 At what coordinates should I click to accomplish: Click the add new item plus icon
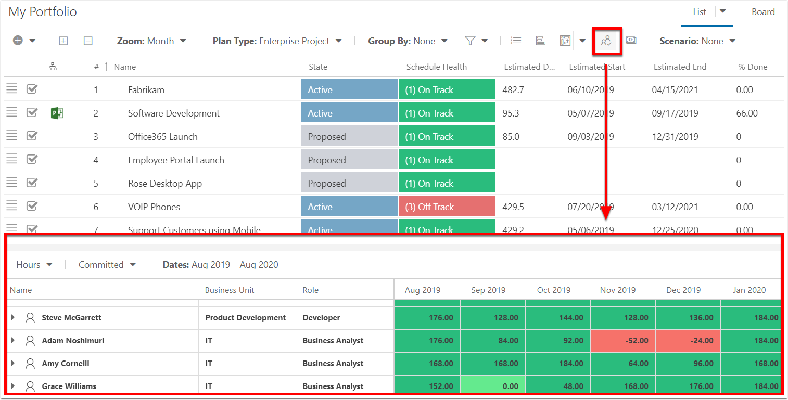[x=18, y=41]
